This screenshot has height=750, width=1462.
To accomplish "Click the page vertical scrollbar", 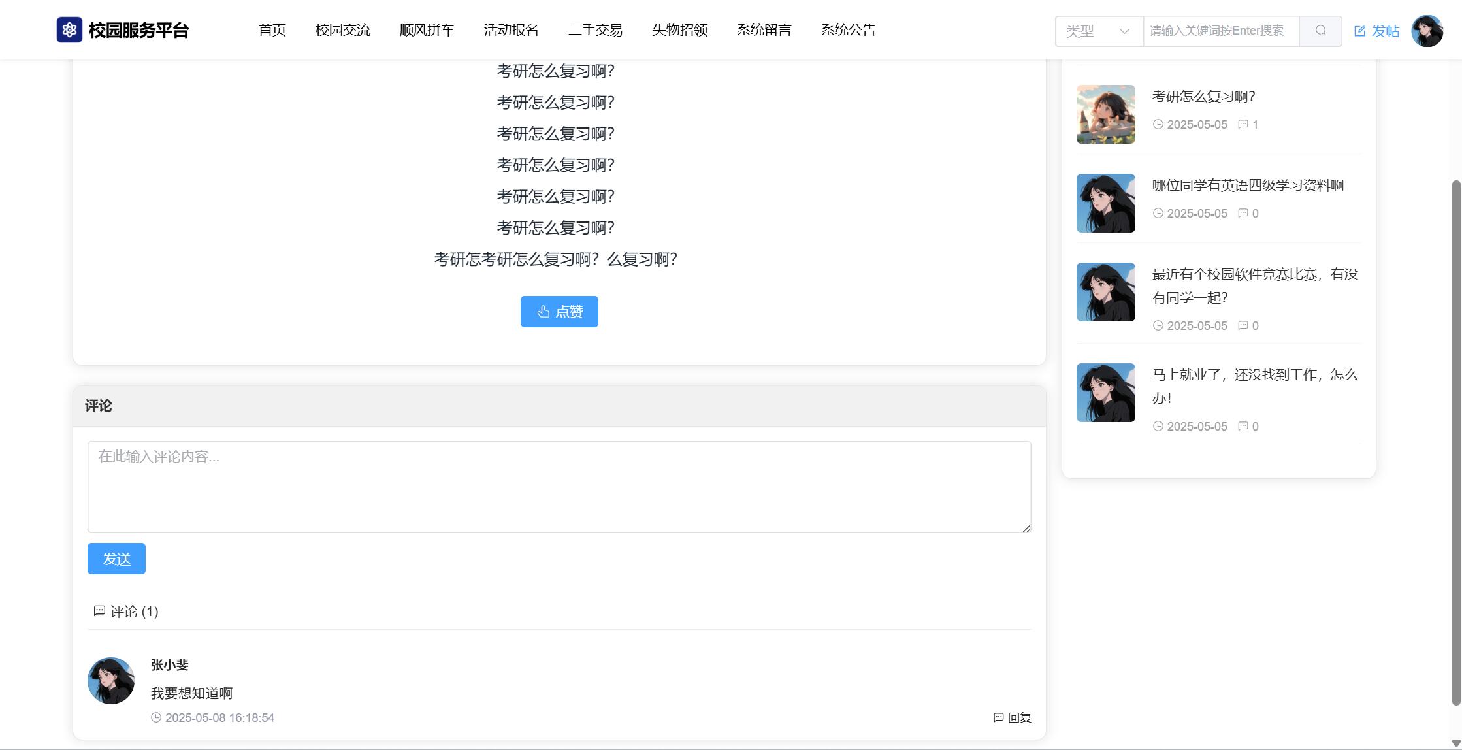I will pos(1455,442).
